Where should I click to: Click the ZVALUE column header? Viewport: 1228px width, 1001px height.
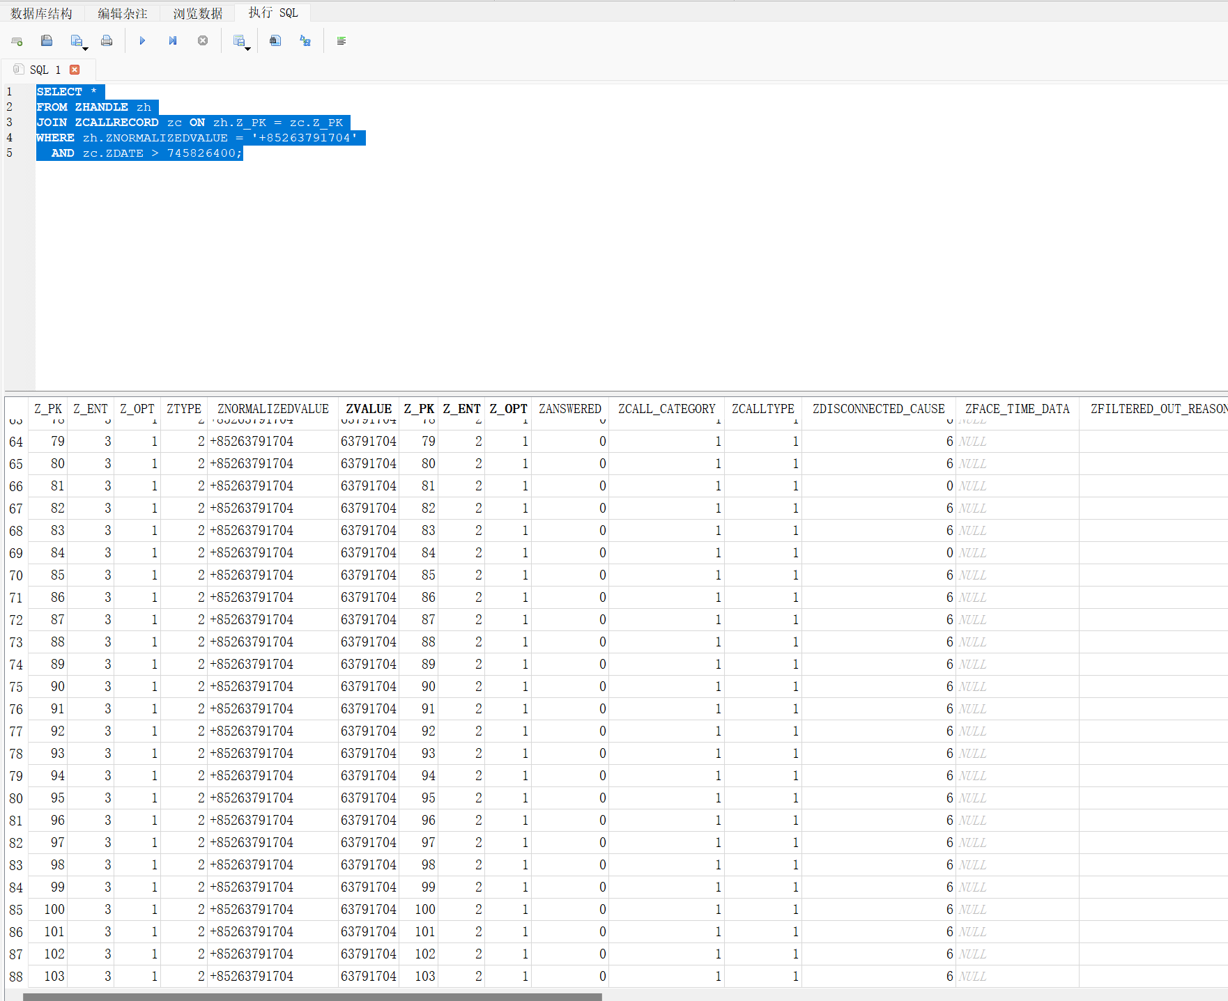369,409
